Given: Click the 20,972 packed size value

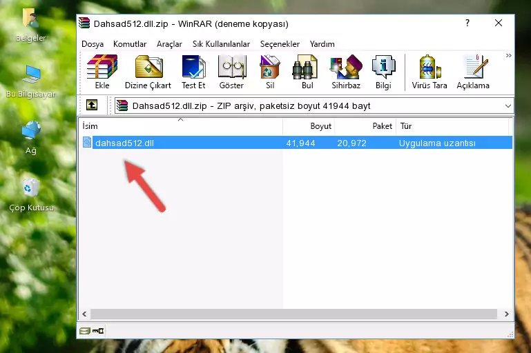Looking at the screenshot, I should (351, 143).
